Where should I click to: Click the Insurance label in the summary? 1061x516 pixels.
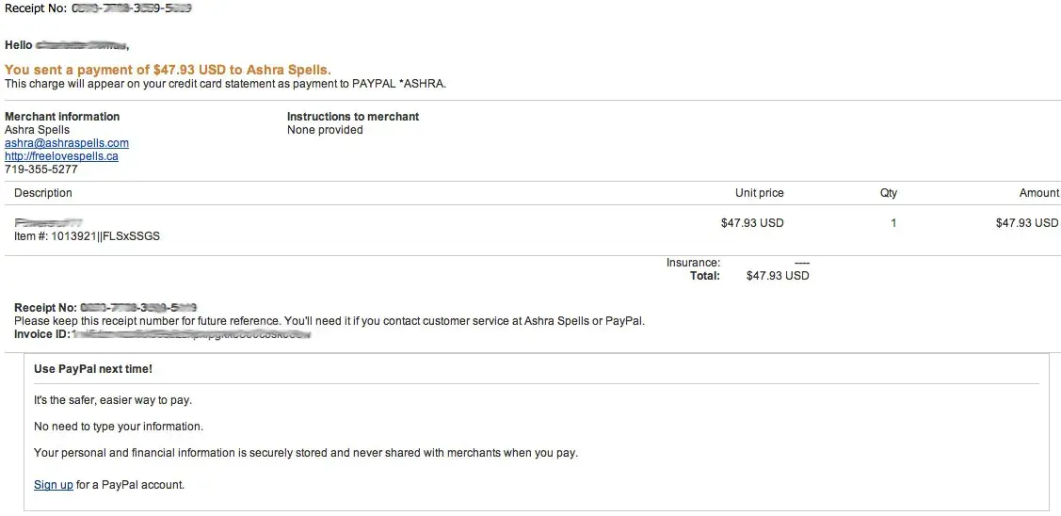[x=693, y=263]
